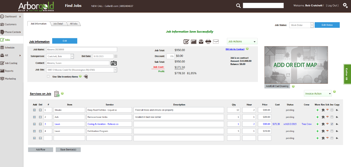Open the printer icon to print the job
Viewport: 351px width, 167px height.
click(208, 41)
